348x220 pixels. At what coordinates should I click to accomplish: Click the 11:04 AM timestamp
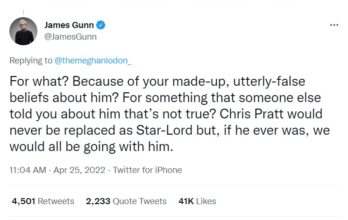28,170
